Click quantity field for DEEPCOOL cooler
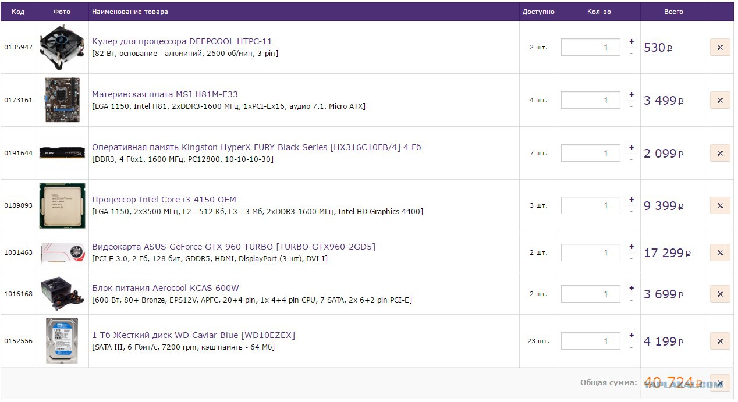The image size is (738, 402). [x=590, y=48]
